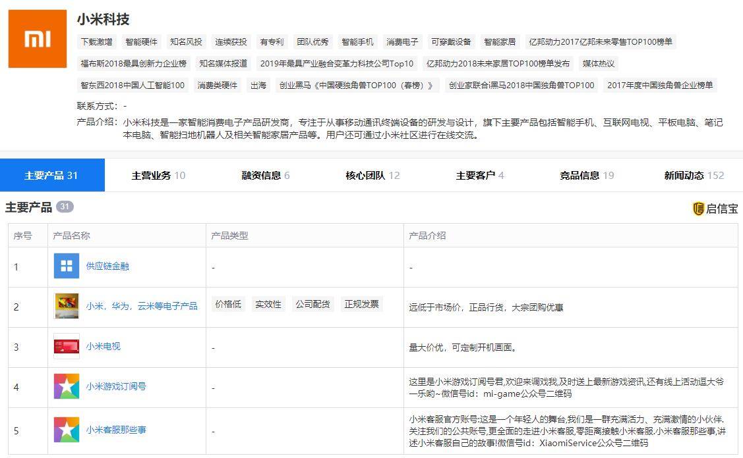Click the 媒体热议 tag
The width and height of the screenshot is (743, 458).
(599, 63)
